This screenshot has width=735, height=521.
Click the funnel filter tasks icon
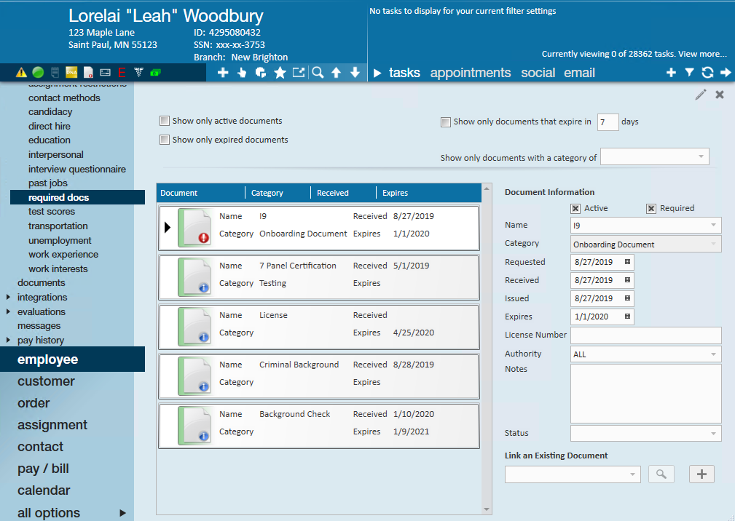[689, 73]
